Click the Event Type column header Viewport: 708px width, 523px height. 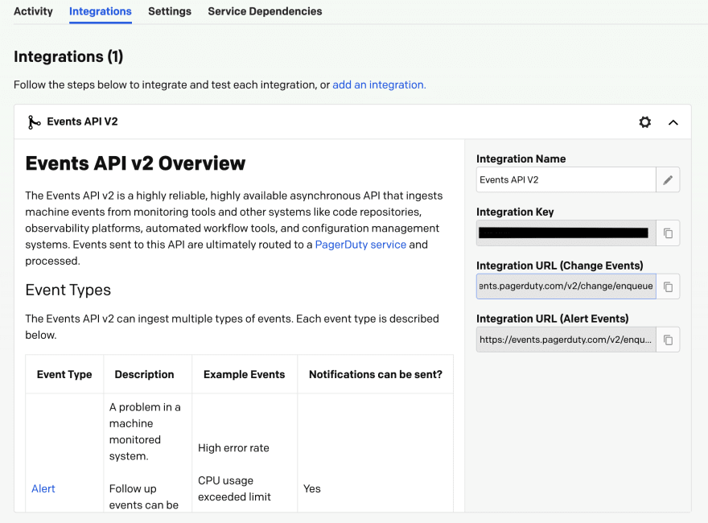point(64,374)
